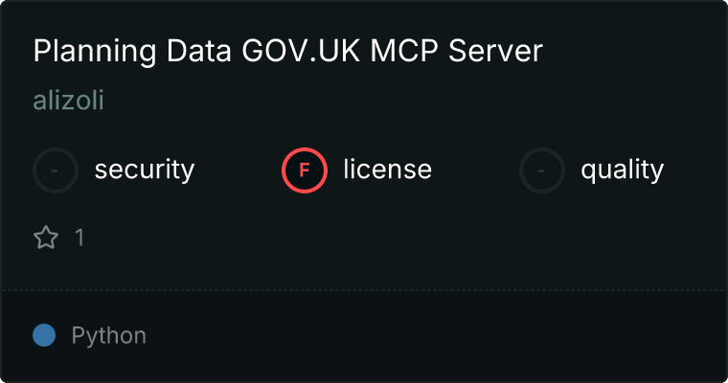Click the security score dash badge

56,170
